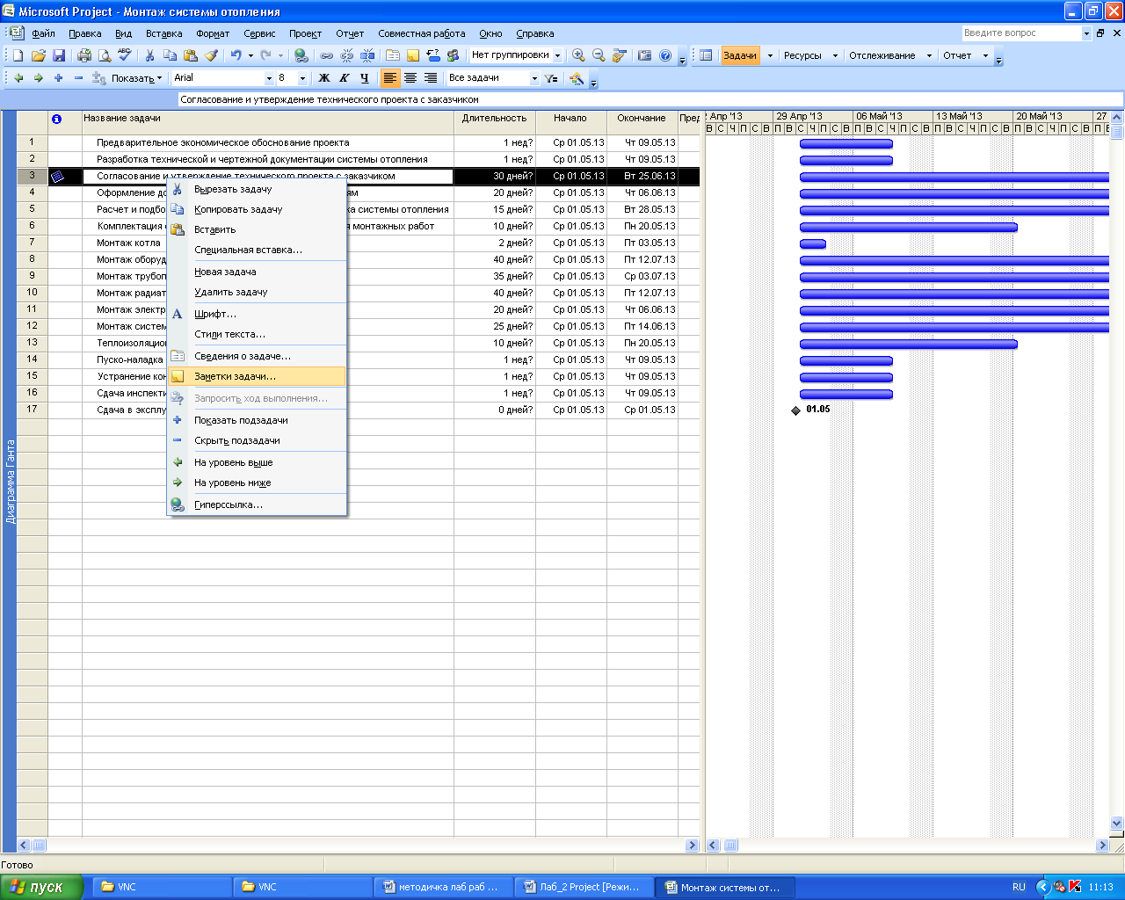Expand the 'Показать' outline dropdown

137,78
